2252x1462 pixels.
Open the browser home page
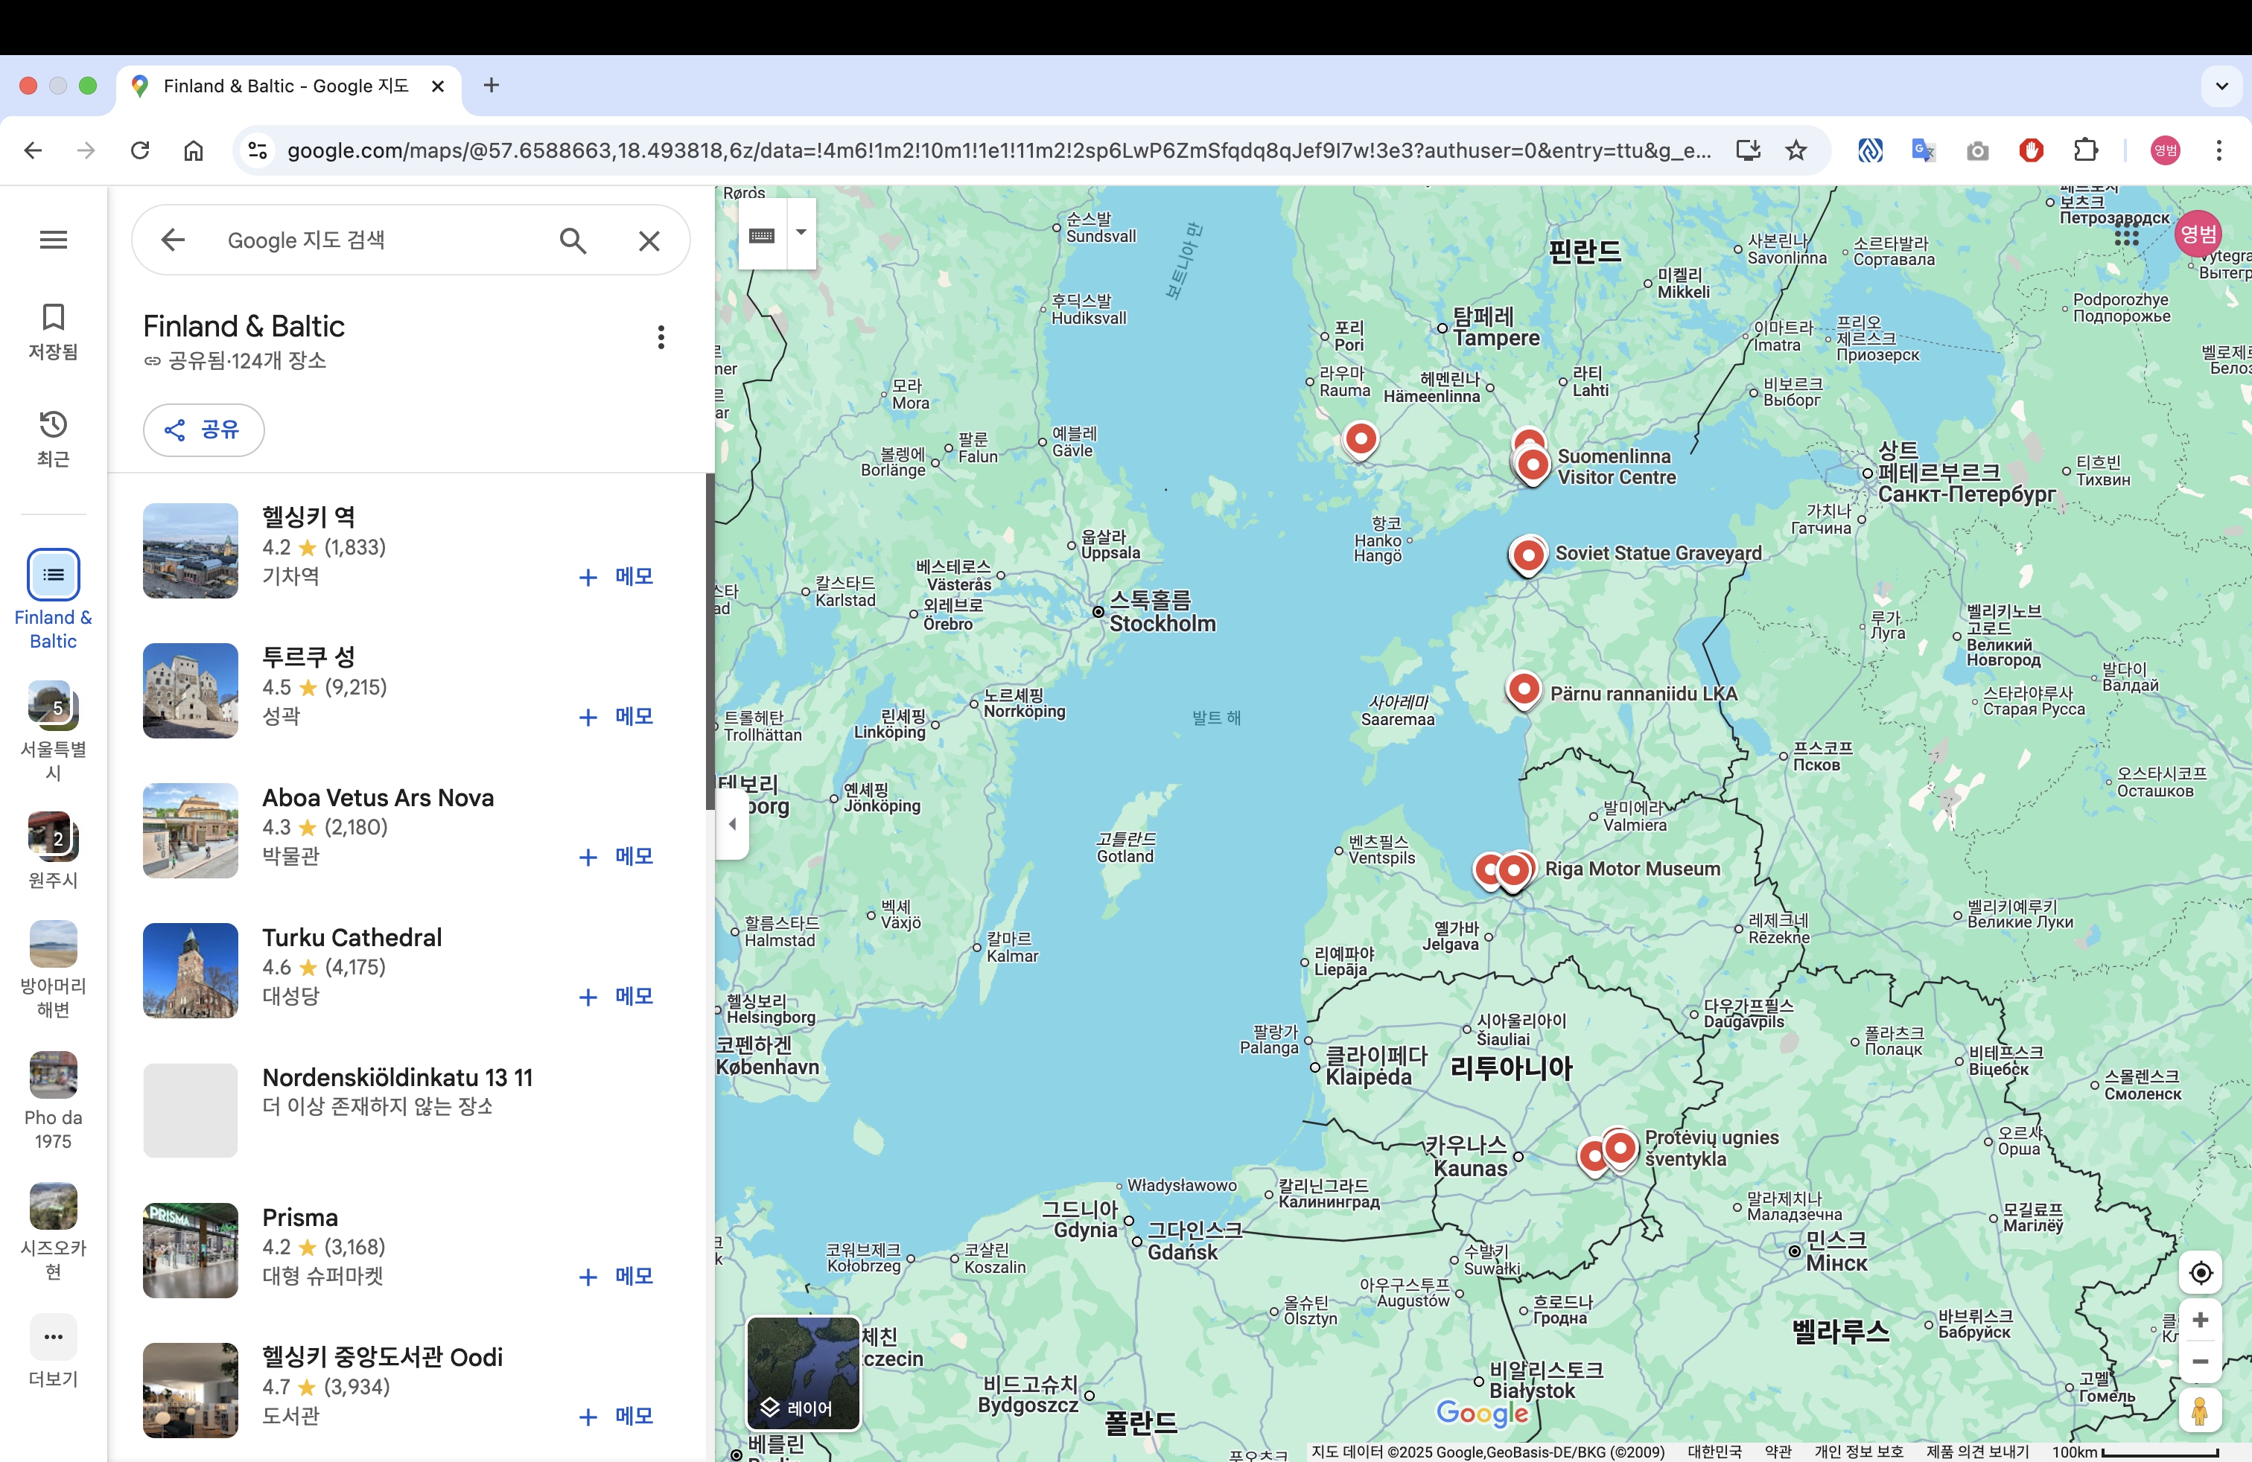(x=193, y=150)
